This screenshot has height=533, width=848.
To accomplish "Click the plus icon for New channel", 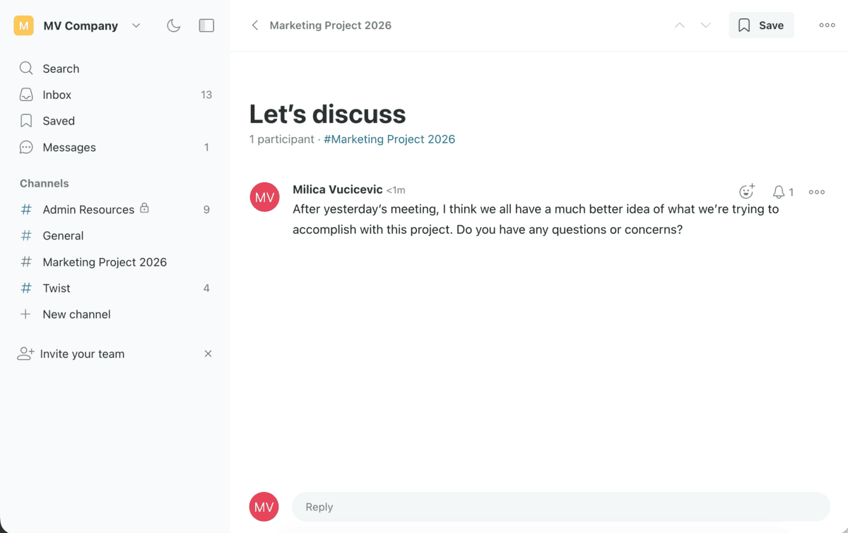I will point(26,314).
